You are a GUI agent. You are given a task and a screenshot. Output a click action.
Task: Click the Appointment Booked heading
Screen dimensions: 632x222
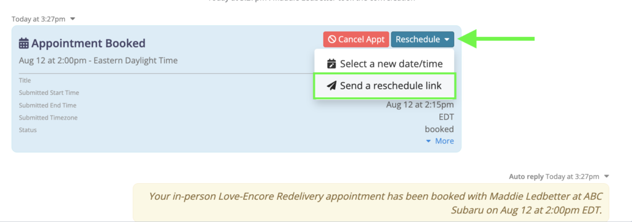point(82,43)
